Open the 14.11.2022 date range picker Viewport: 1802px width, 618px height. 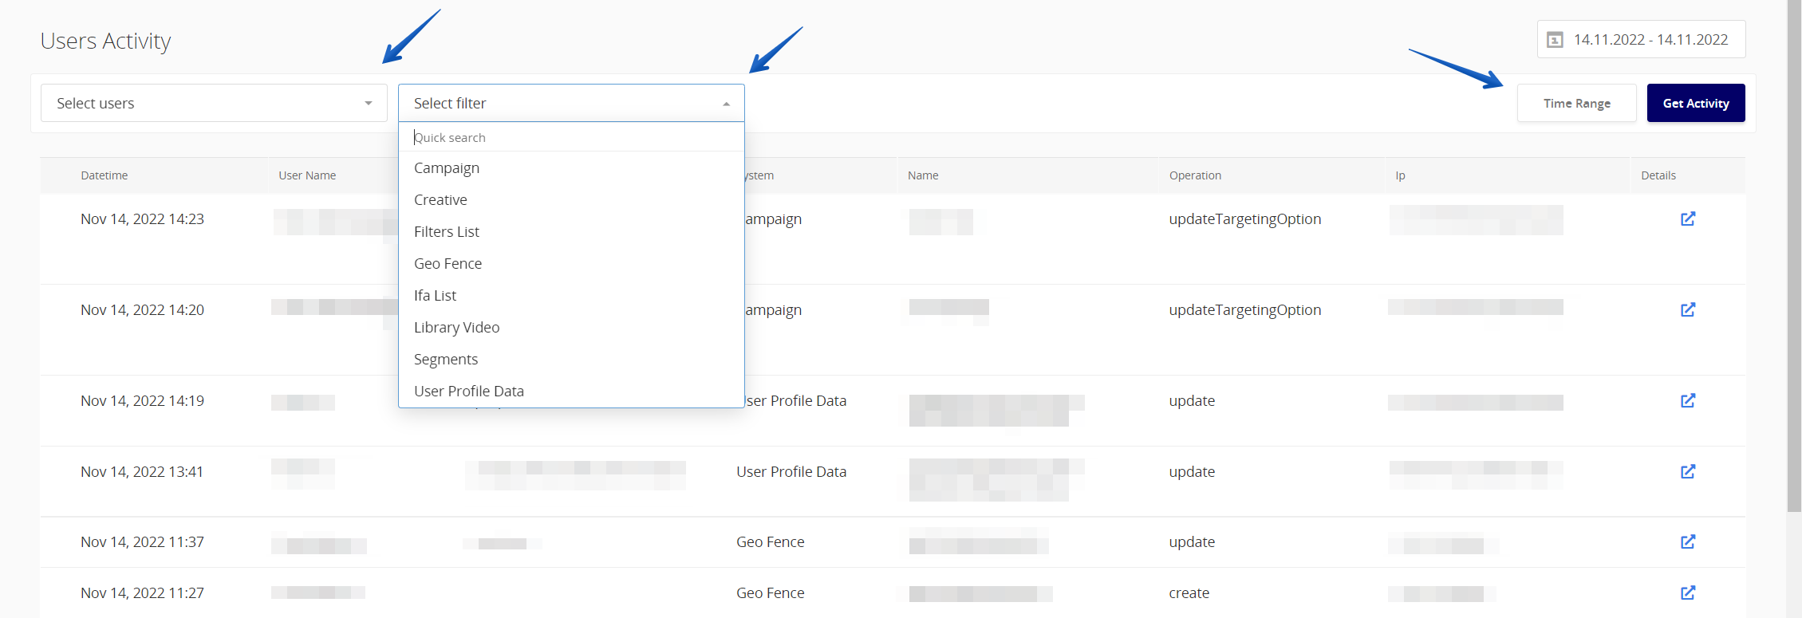pos(1641,40)
